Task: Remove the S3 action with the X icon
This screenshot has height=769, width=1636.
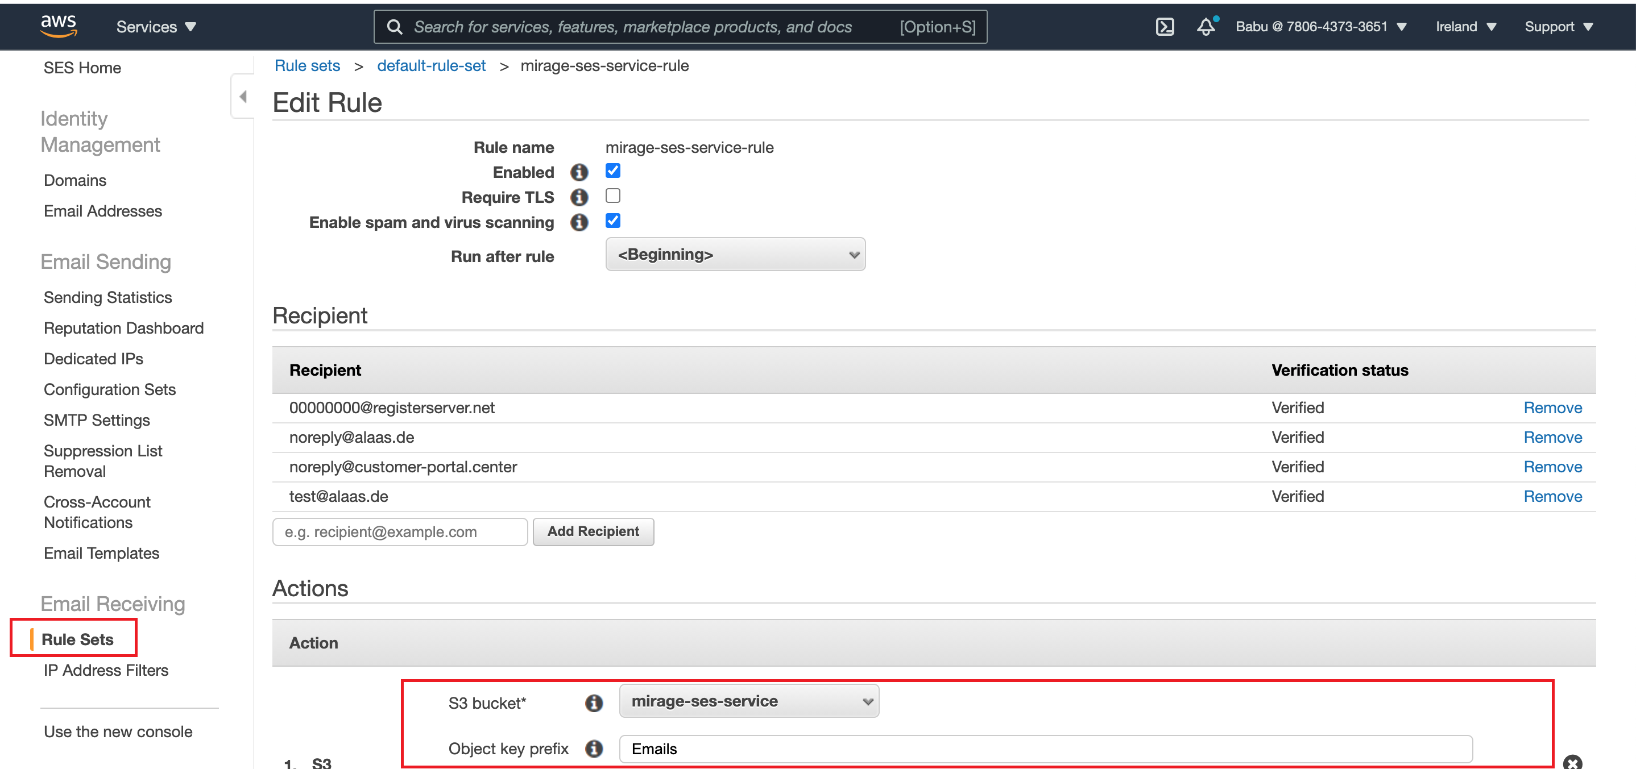Action: click(x=1572, y=762)
